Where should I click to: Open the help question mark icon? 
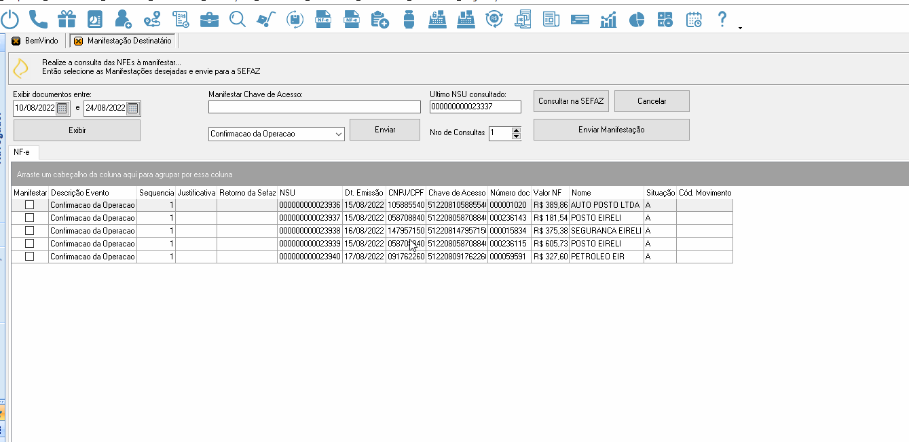(x=722, y=19)
